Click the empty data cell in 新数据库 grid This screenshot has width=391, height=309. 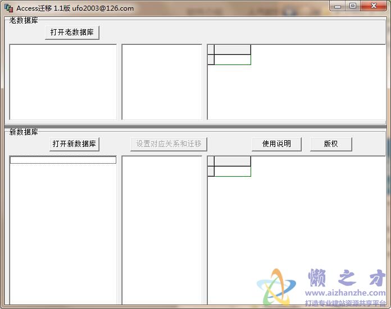click(233, 171)
